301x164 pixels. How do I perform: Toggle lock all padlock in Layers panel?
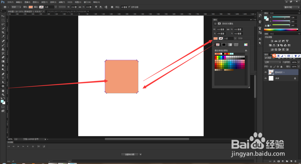tap(281, 67)
